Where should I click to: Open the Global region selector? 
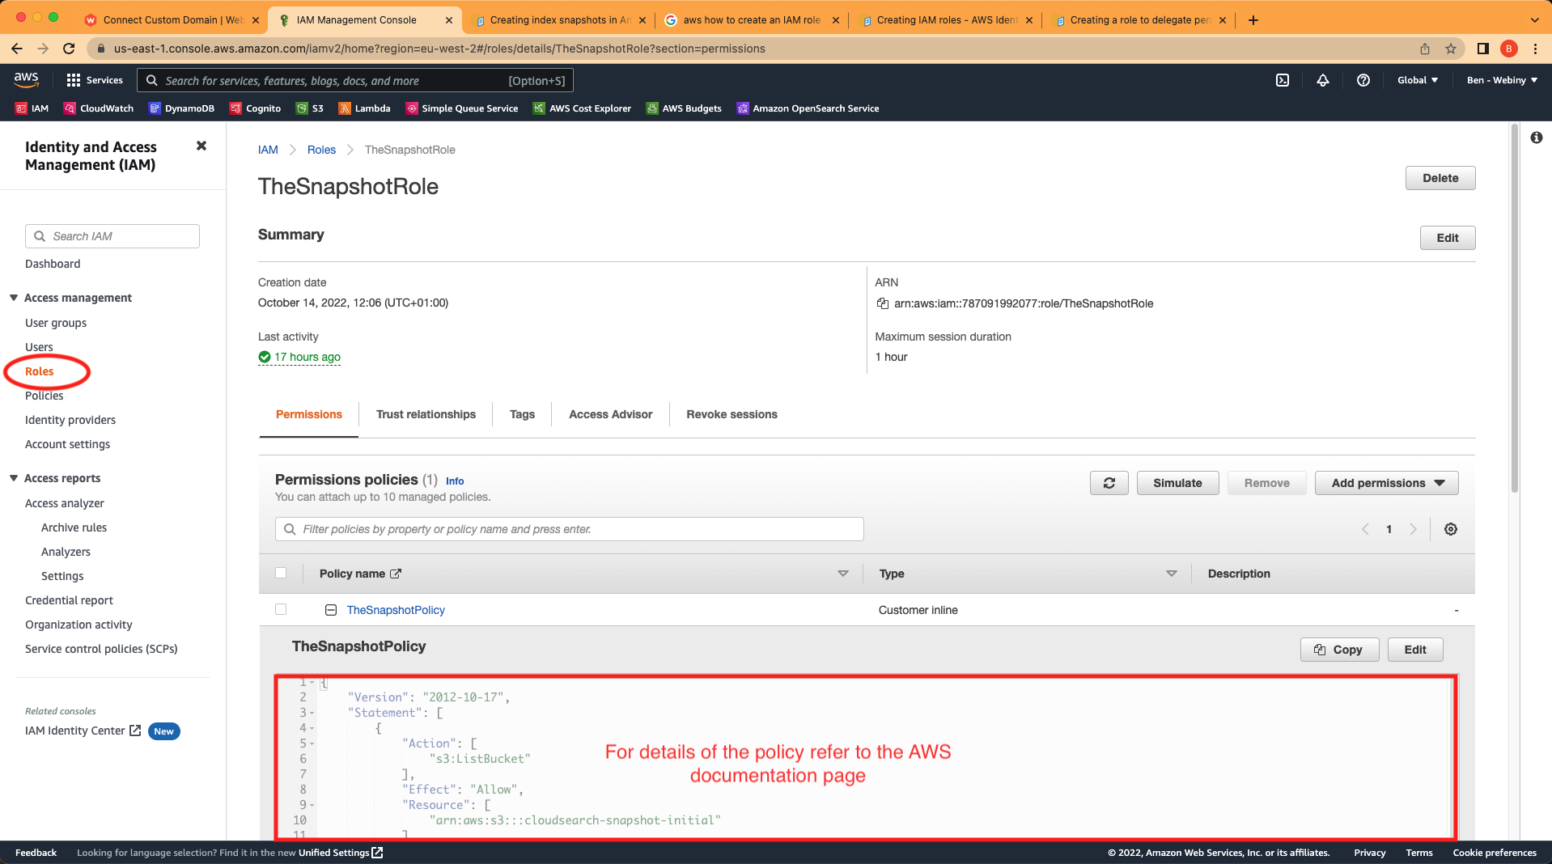1416,80
